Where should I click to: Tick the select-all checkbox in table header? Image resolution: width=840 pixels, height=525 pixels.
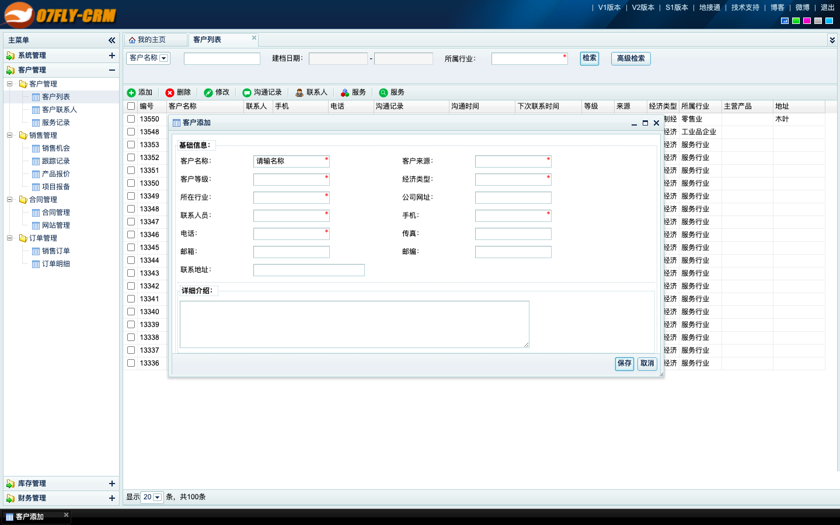pos(131,106)
